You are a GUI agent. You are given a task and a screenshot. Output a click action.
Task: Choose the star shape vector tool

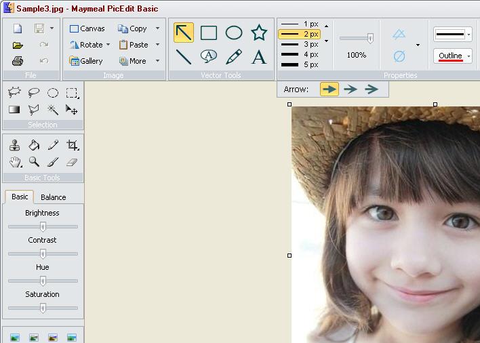click(x=259, y=33)
